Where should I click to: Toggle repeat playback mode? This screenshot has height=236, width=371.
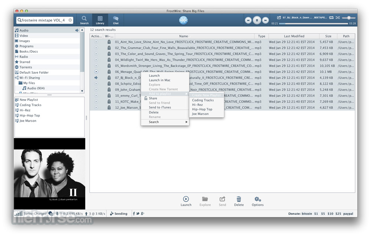coord(331,17)
